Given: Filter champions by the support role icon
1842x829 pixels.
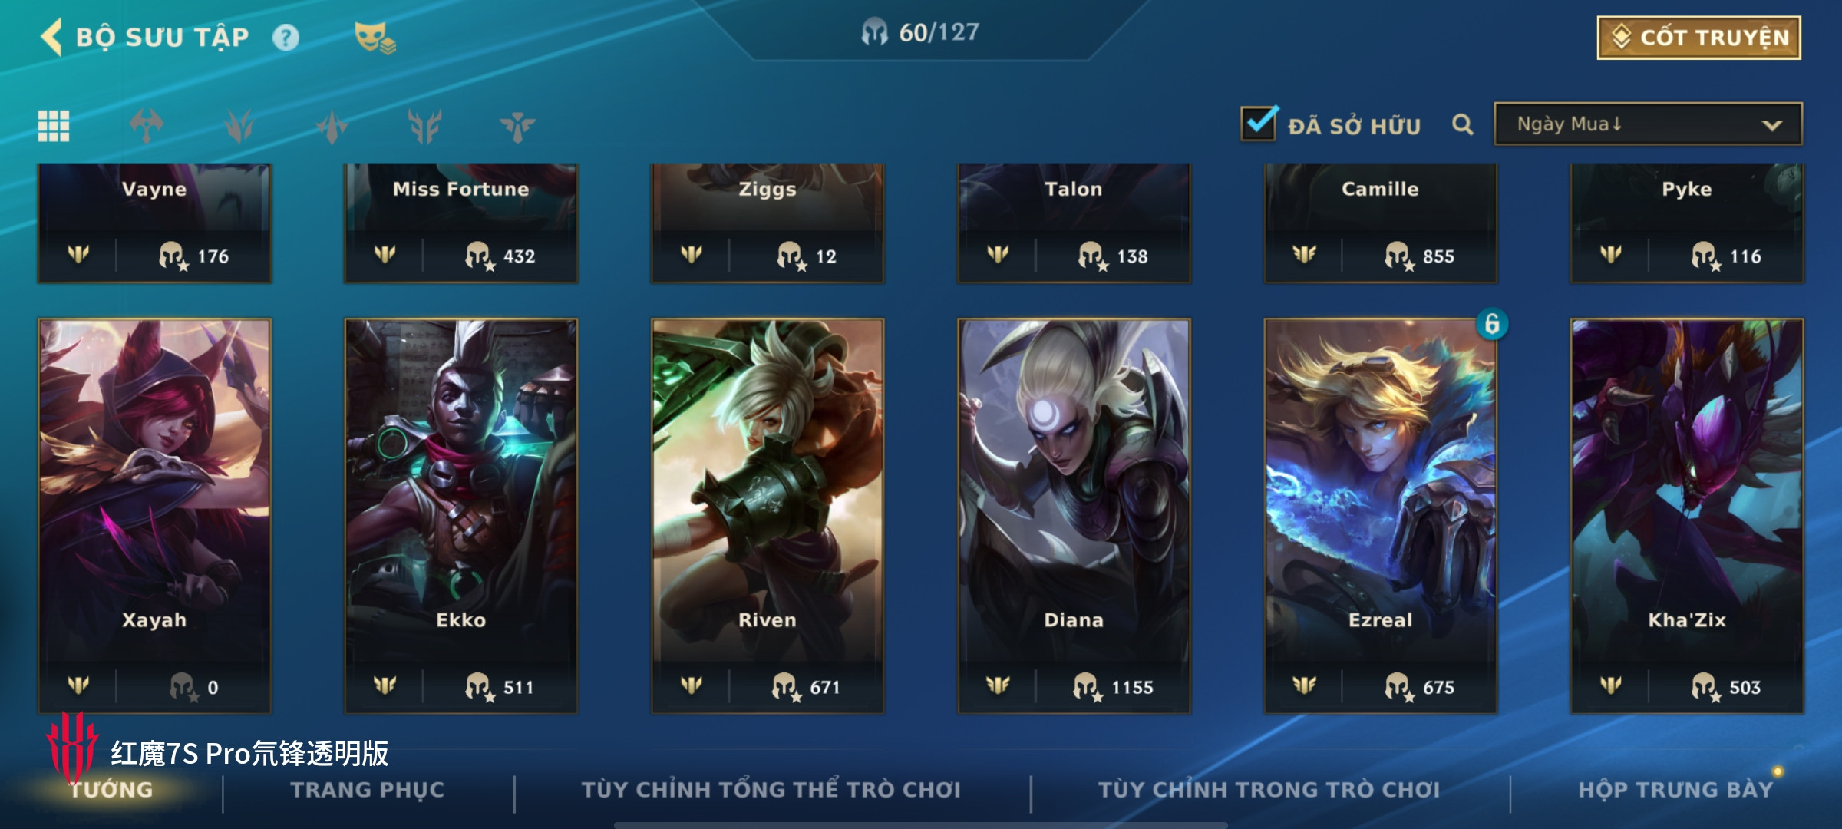Looking at the screenshot, I should (517, 126).
